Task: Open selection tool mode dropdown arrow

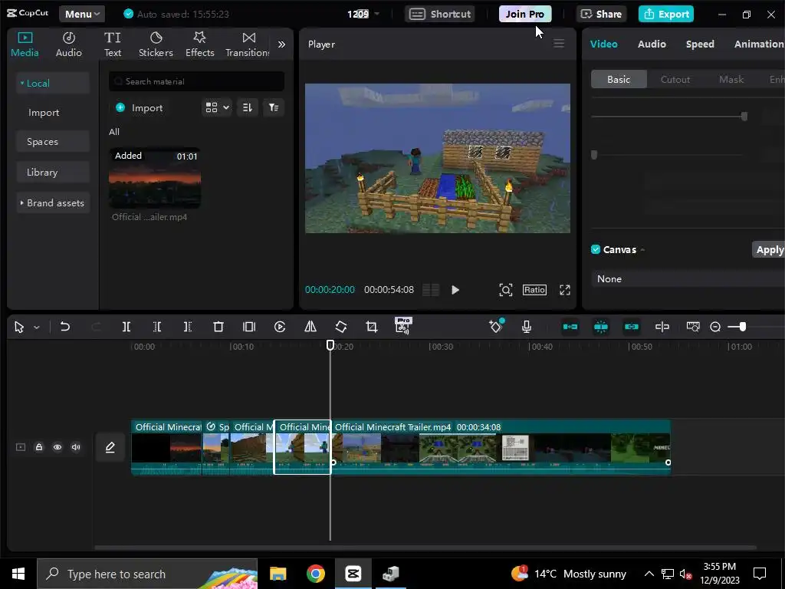Action: 37,327
